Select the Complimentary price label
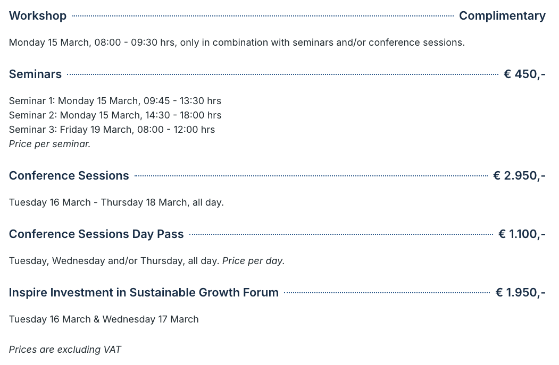Viewport: 559px width, 365px height. point(502,16)
